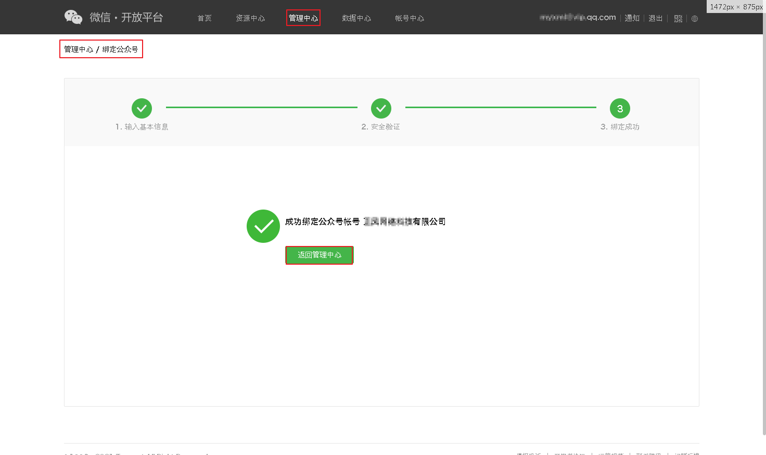
Task: Switch to 帐号中心 navigation item
Action: (x=410, y=18)
